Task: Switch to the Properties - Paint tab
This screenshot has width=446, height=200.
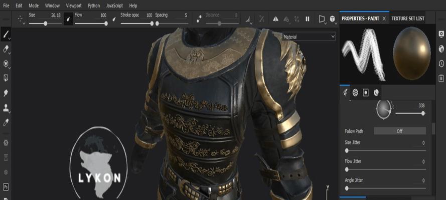Action: click(360, 18)
